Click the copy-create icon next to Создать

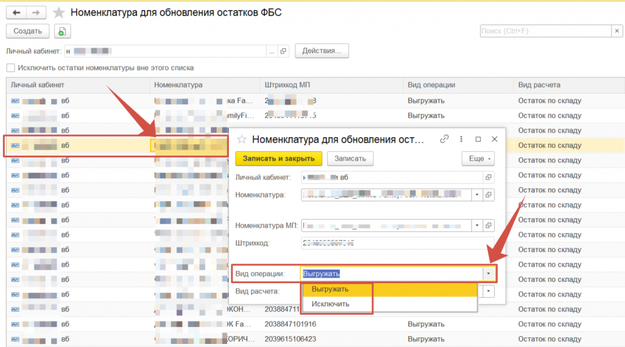coord(62,32)
